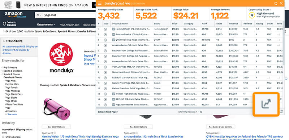Click the icon before Trideer High Density name
Image resolution: width=289 pixels, height=140 pixels.
tap(113, 94)
